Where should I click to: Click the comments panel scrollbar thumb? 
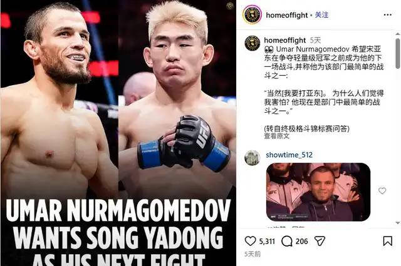coord(397,53)
